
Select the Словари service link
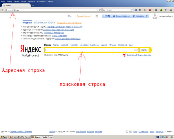(84, 45)
